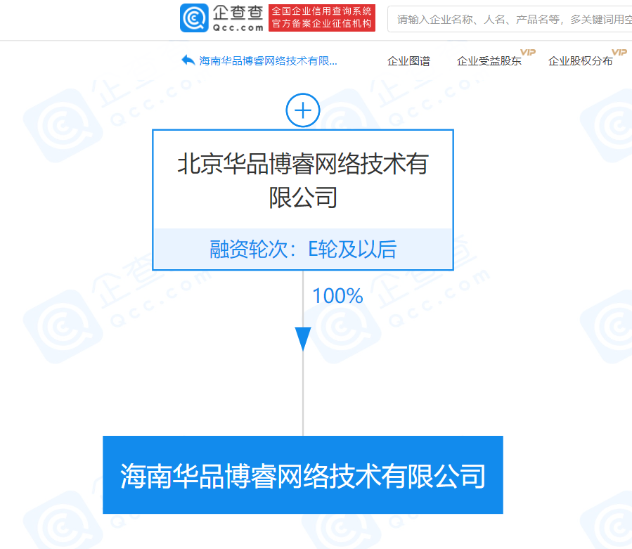Viewport: 632px width, 549px height.
Task: Click the Qcc.com logo icon
Action: click(194, 18)
